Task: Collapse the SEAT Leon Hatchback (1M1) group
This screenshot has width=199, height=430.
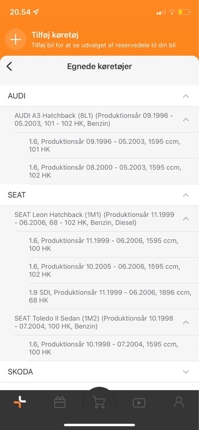Action: 186,219
